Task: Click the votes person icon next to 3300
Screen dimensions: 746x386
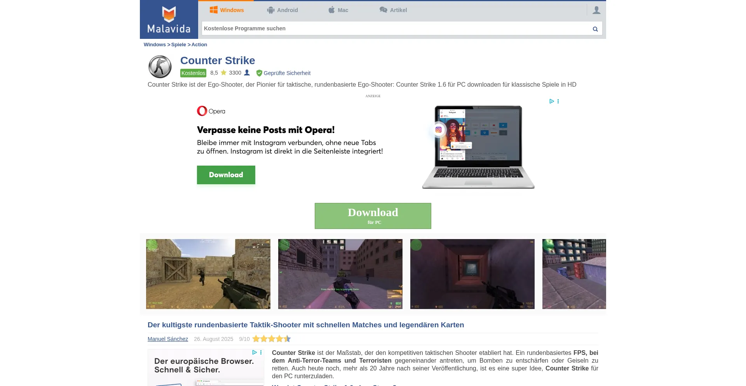Action: (247, 73)
